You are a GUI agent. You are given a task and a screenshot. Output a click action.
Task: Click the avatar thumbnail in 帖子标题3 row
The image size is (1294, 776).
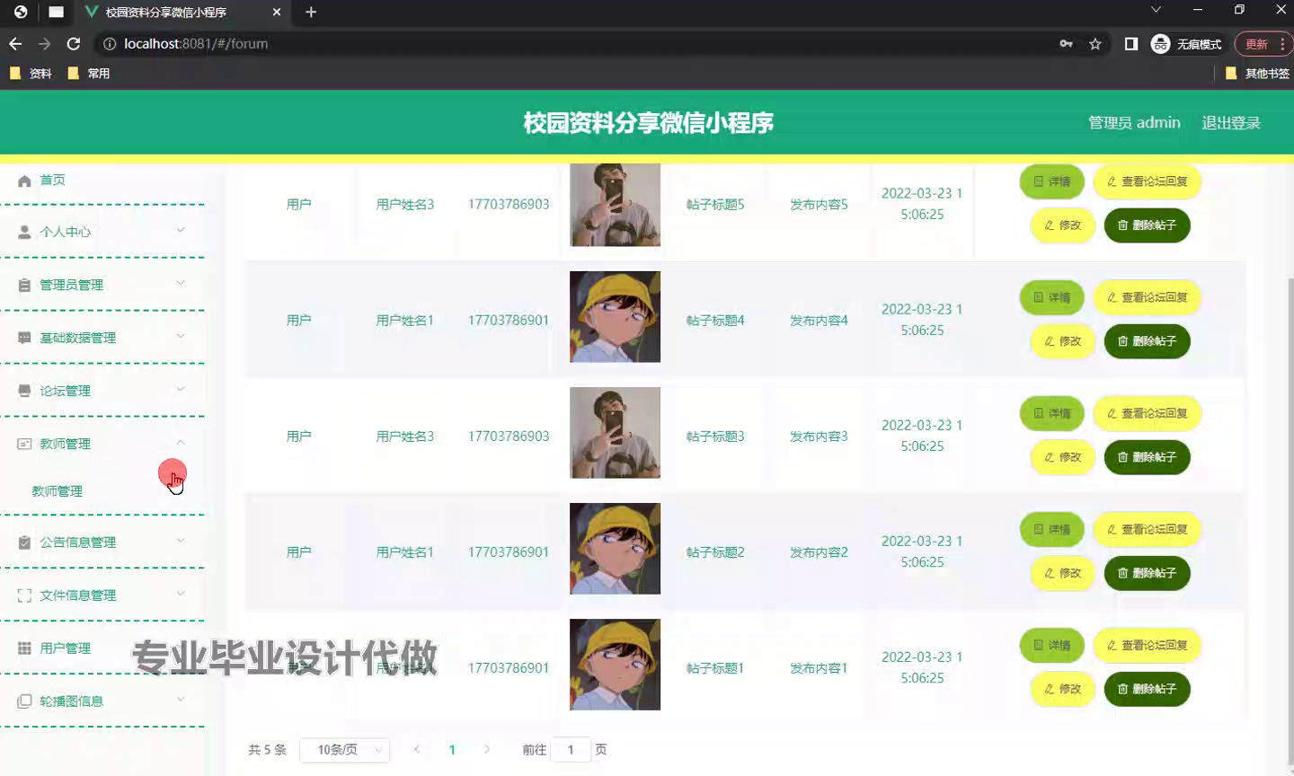616,433
